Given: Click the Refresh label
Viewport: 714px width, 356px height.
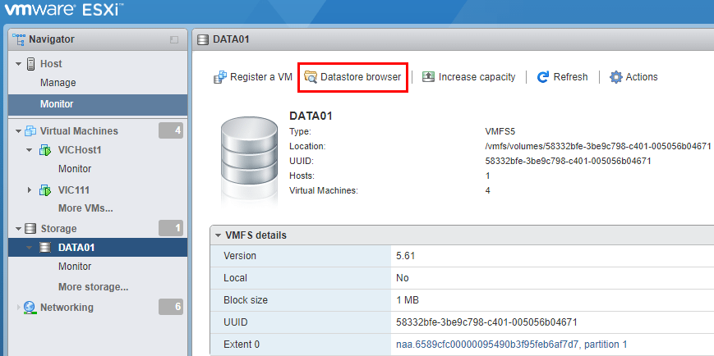Looking at the screenshot, I should point(570,77).
